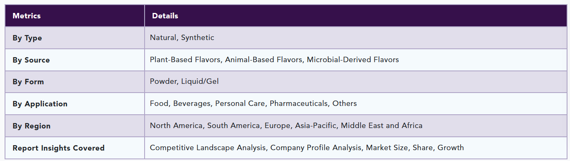570x161 pixels.
Task: Select the By Application row label
Action: pos(40,104)
